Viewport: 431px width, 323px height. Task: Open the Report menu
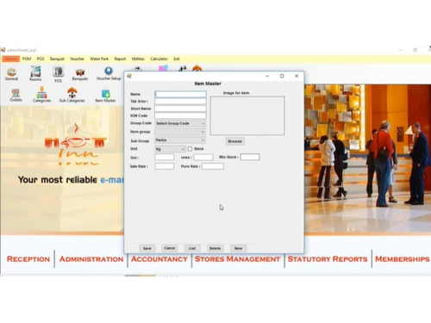(x=120, y=59)
